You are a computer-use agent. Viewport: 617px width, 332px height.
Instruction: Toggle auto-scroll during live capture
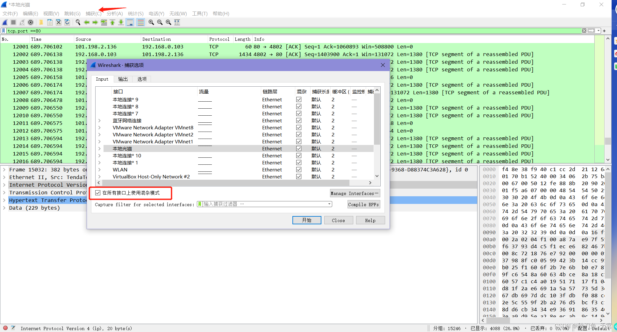[x=130, y=22]
